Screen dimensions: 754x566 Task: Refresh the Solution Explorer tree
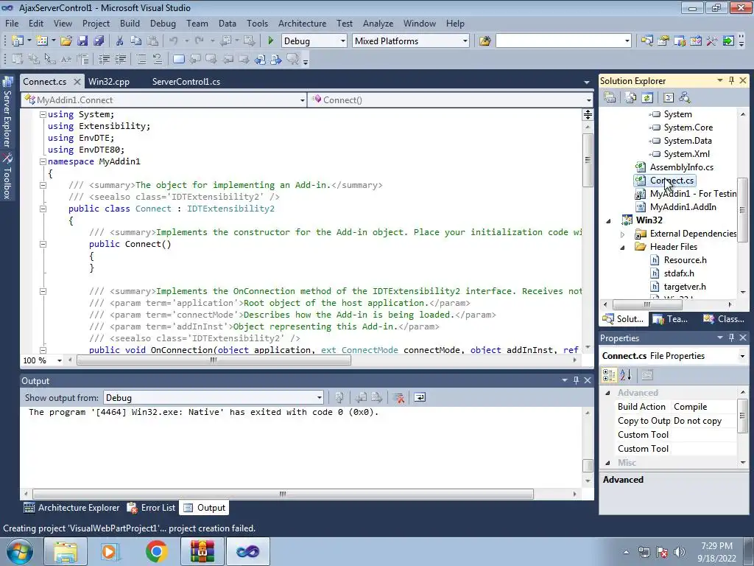(x=647, y=98)
